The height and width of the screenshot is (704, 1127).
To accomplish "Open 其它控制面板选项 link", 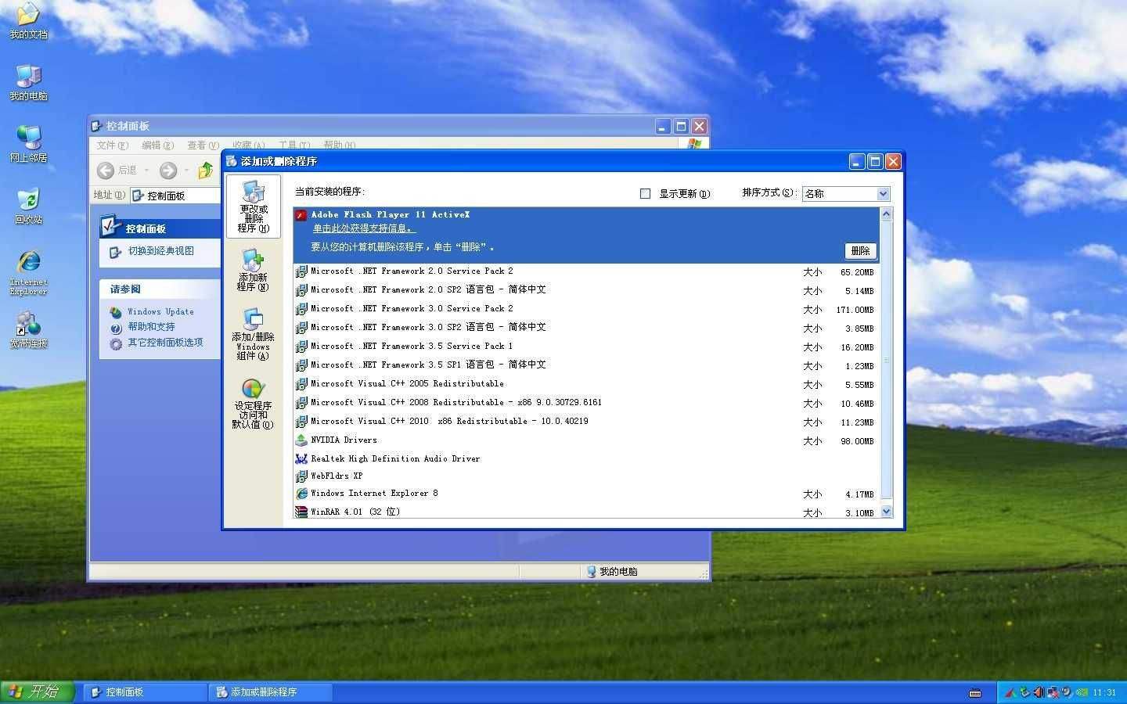I will tap(165, 343).
